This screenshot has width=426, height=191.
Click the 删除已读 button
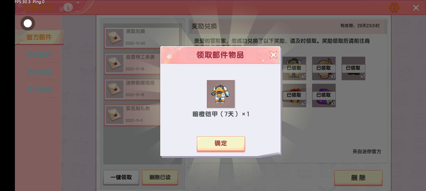160,177
